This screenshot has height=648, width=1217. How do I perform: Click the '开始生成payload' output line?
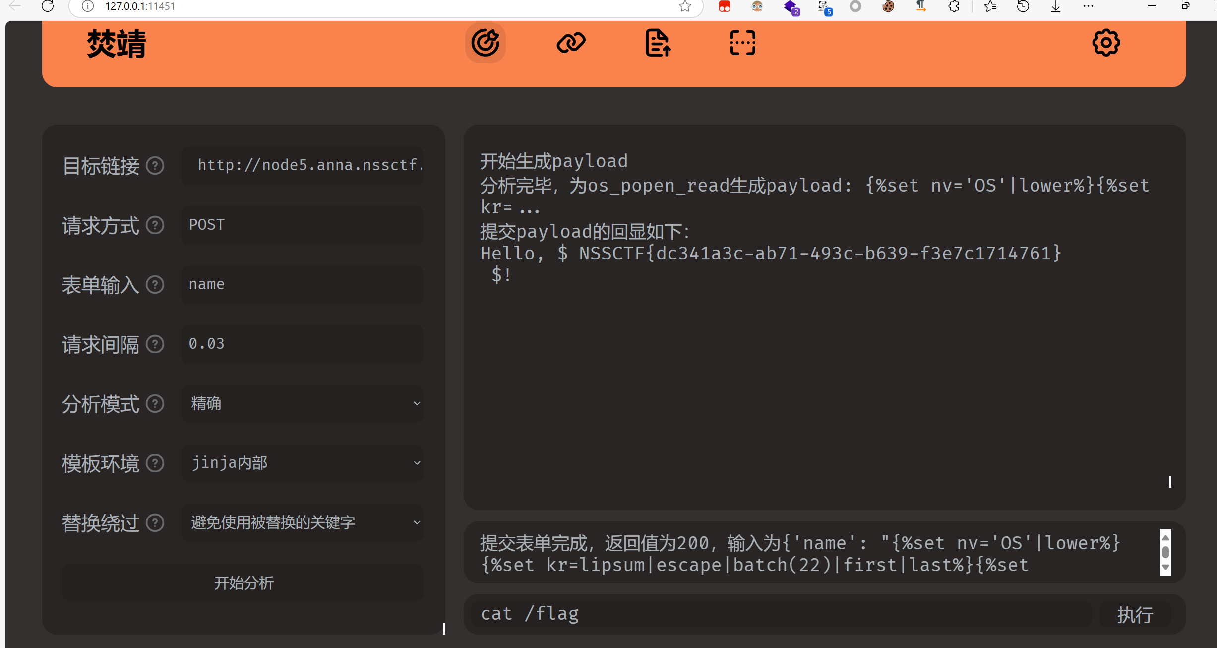[x=554, y=161]
